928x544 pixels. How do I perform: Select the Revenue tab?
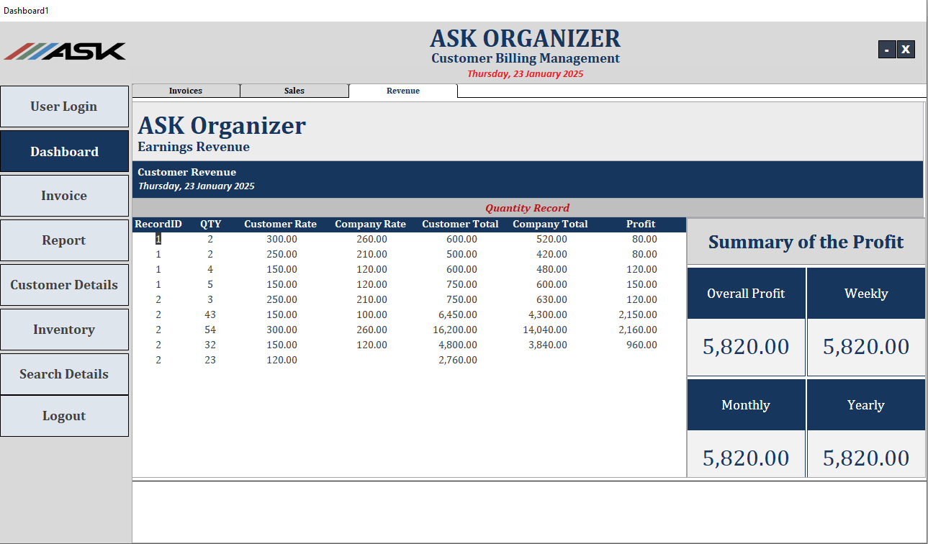pyautogui.click(x=403, y=91)
